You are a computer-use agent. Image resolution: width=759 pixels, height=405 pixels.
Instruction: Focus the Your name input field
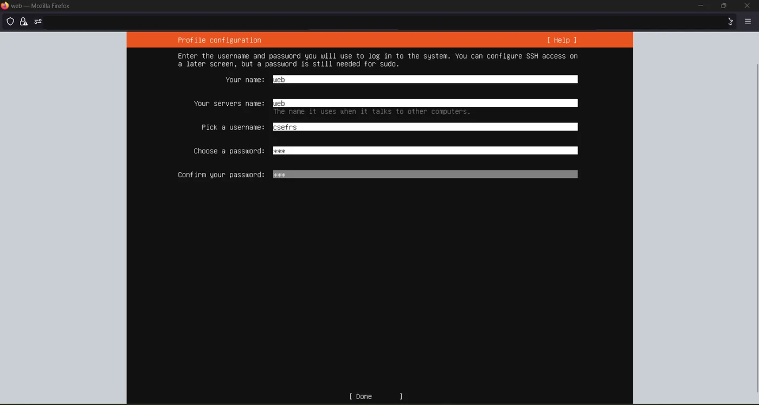(425, 79)
